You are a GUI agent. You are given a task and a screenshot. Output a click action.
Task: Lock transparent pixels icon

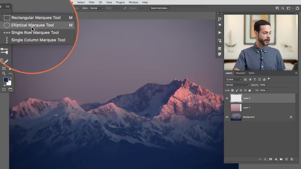coord(233,90)
